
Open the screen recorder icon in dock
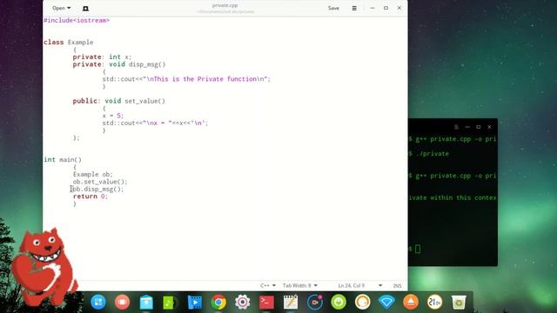click(315, 303)
